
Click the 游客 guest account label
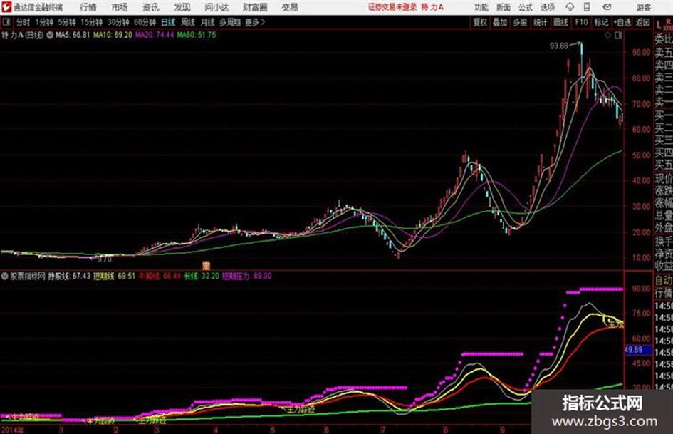644,7
